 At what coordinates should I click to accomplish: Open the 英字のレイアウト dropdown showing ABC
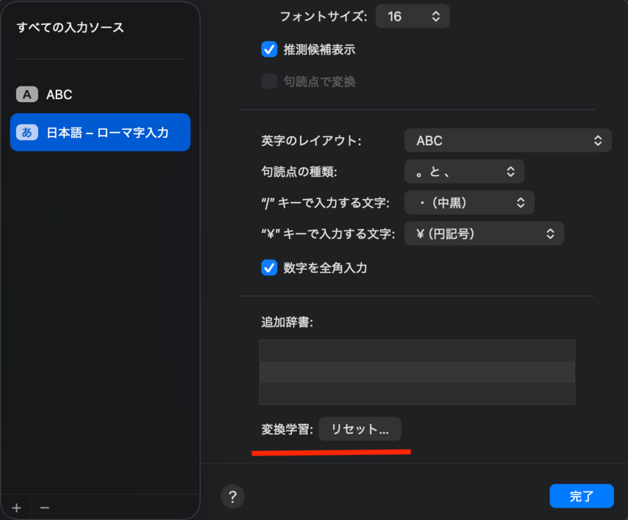click(x=508, y=140)
